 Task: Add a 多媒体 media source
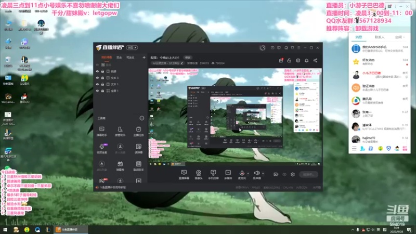click(228, 175)
